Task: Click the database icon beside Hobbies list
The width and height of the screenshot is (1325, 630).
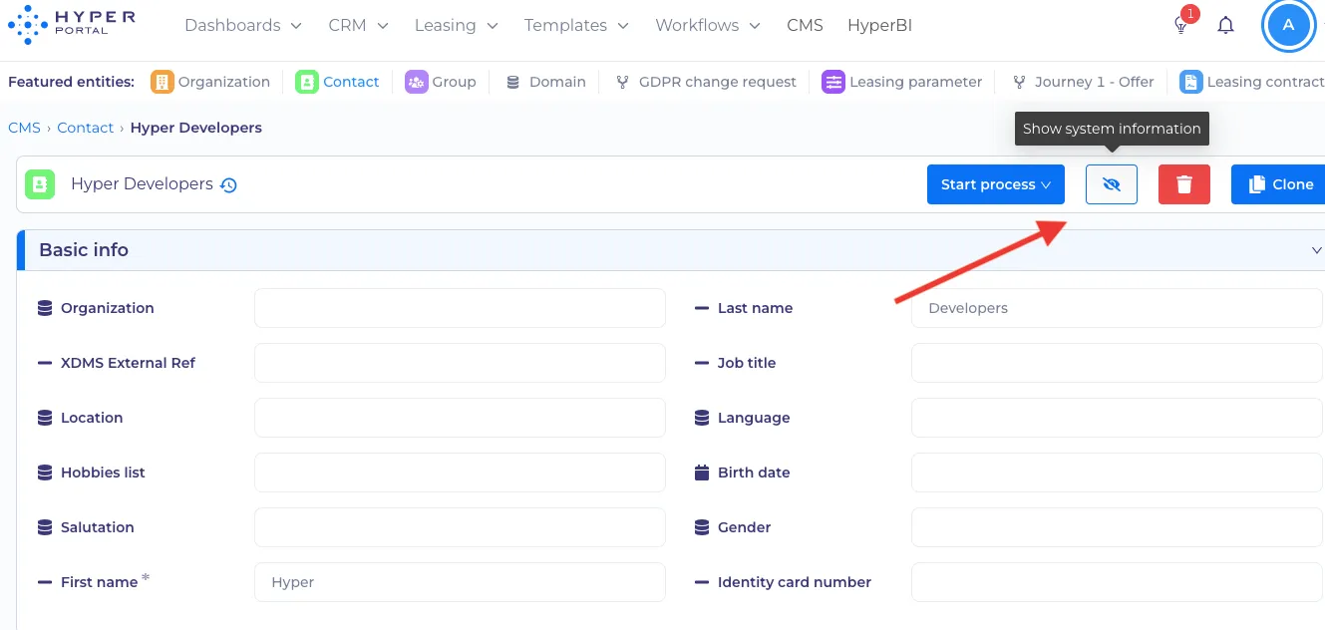Action: click(45, 472)
